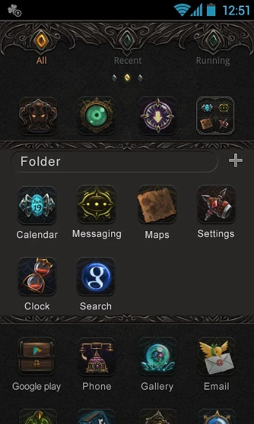Open the Settings hammer icon
This screenshot has width=254, height=424.
[217, 204]
